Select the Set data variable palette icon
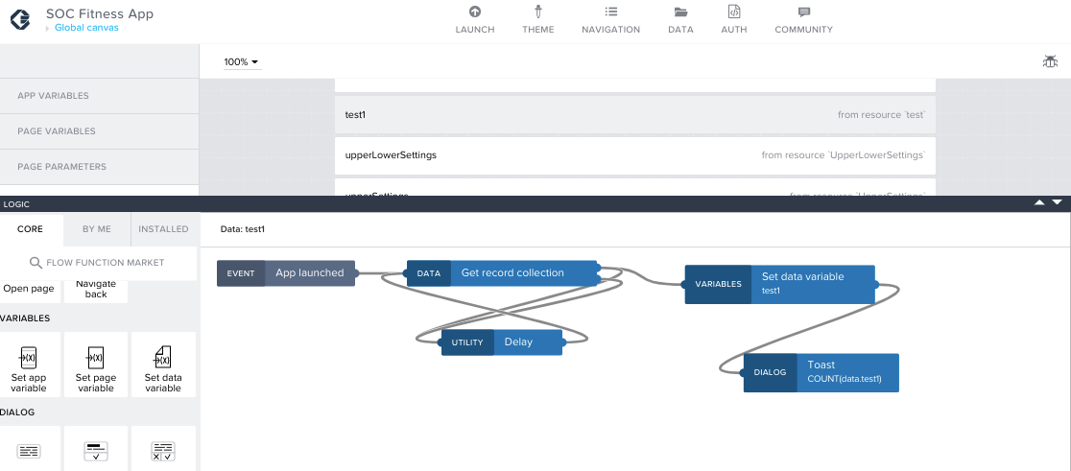Screen dimensions: 1071x471 162,357
